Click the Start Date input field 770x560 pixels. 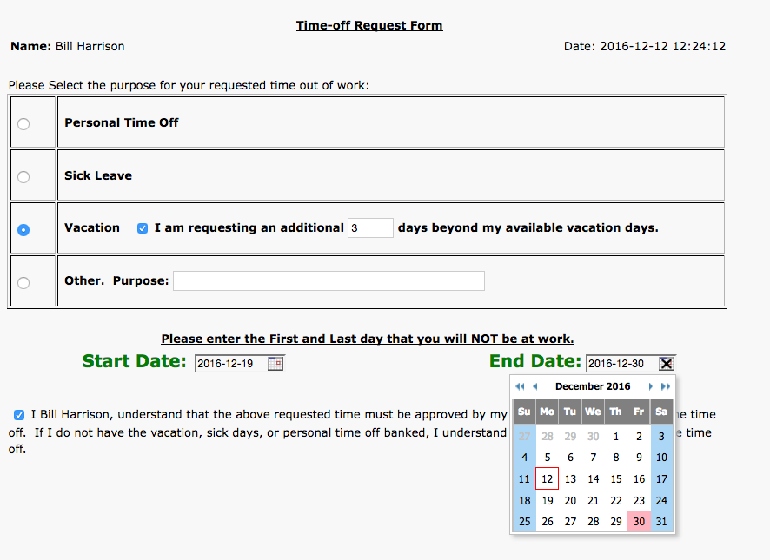tap(229, 364)
